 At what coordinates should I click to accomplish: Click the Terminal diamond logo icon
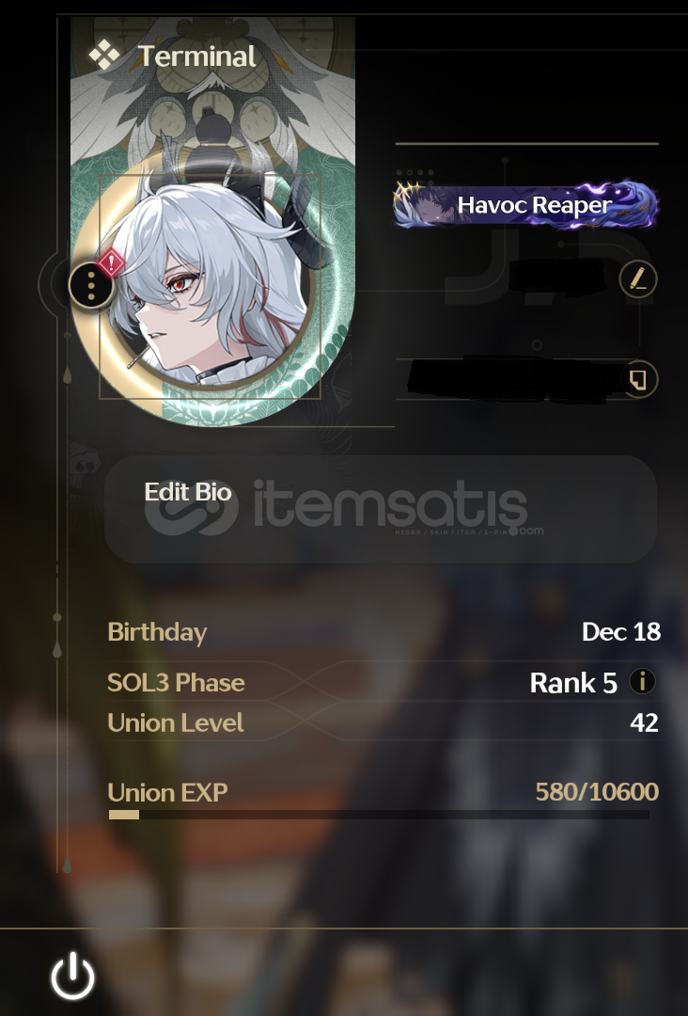pos(104,56)
